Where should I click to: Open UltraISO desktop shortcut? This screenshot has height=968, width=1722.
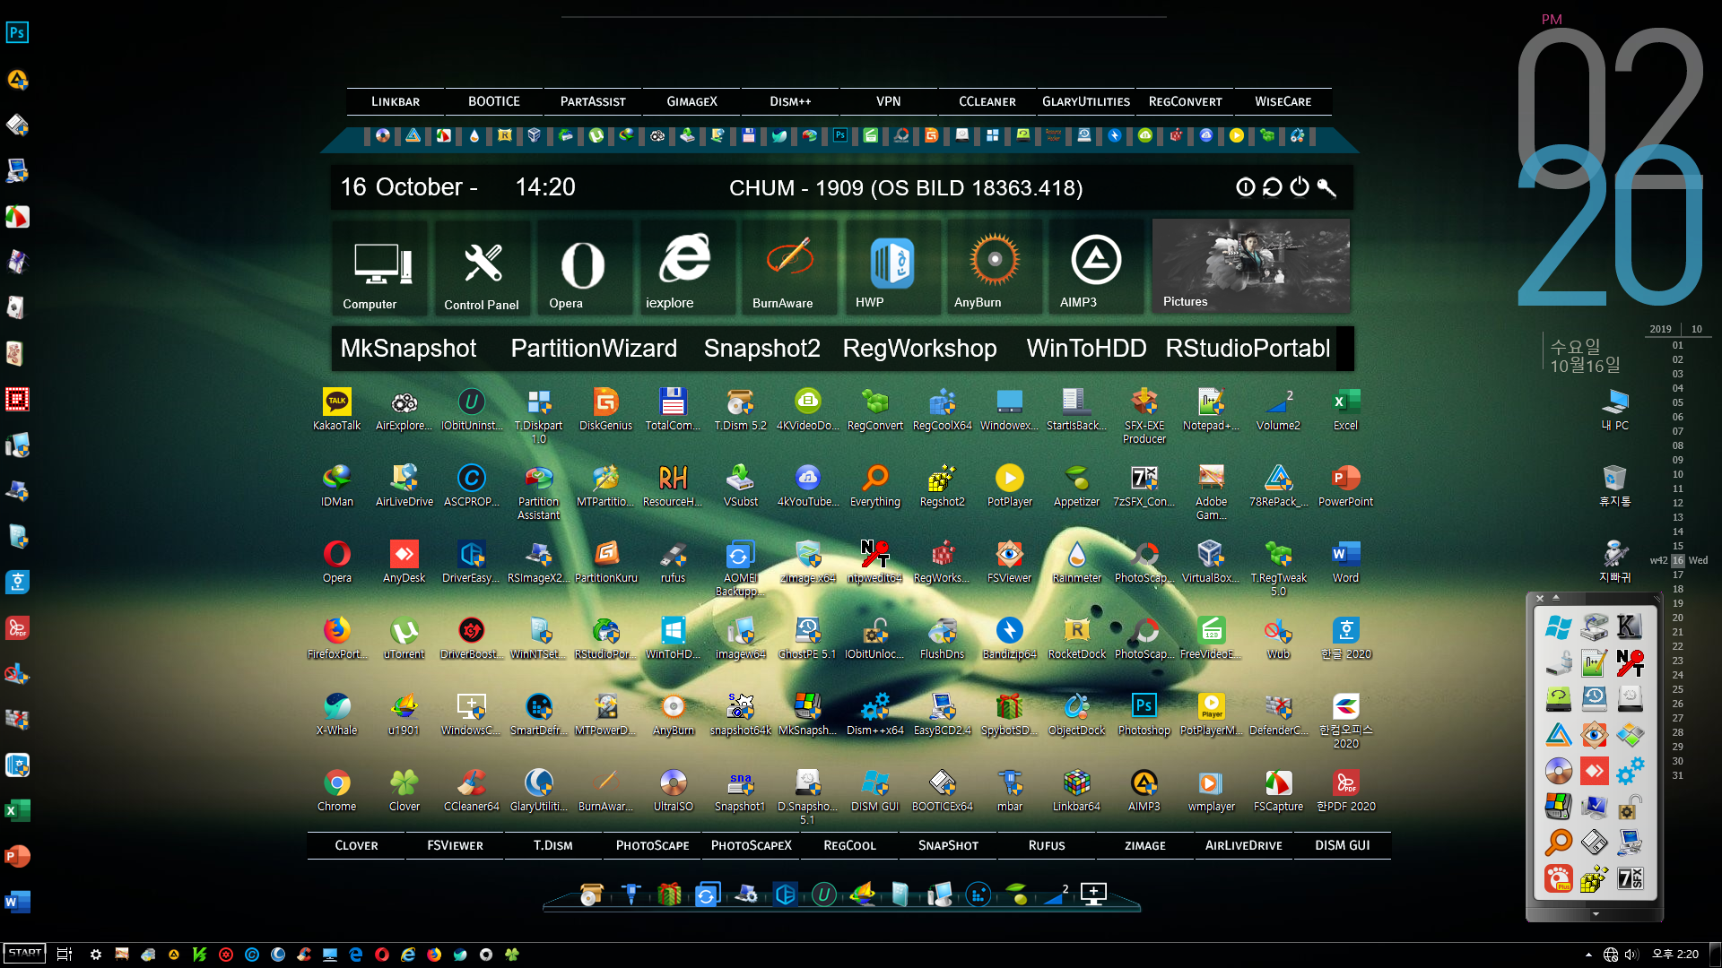(x=673, y=791)
